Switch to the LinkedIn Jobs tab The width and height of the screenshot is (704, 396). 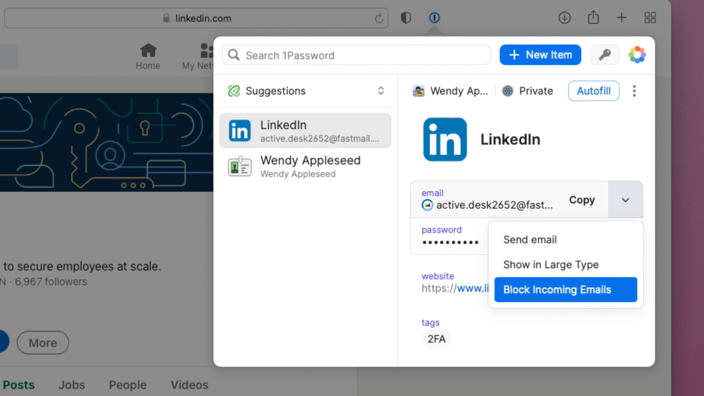(x=71, y=385)
